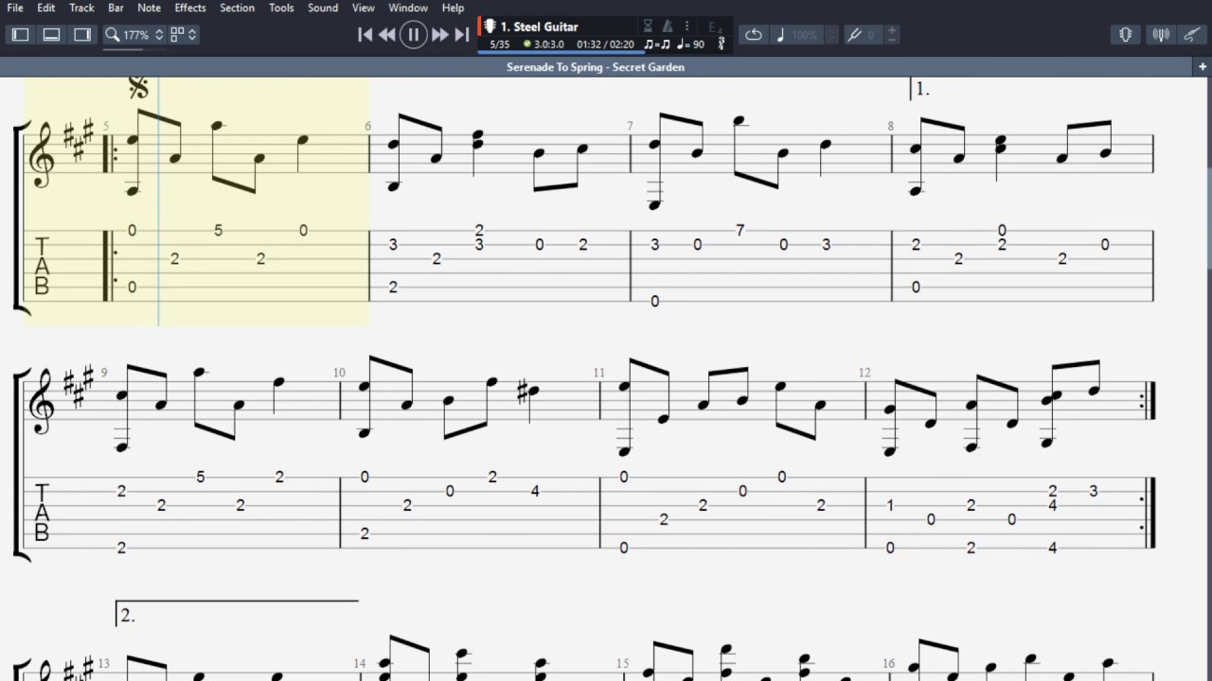Toggle the right inspector panel

[x=83, y=35]
